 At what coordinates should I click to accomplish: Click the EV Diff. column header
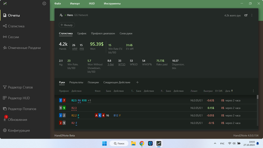219,91
